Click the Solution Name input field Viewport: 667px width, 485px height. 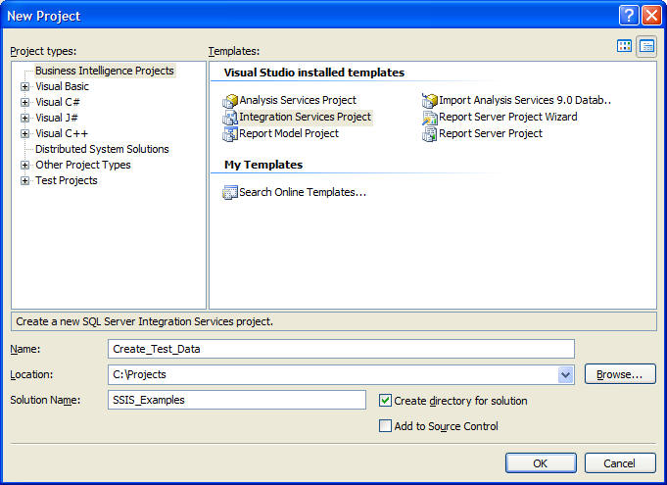[x=237, y=400]
